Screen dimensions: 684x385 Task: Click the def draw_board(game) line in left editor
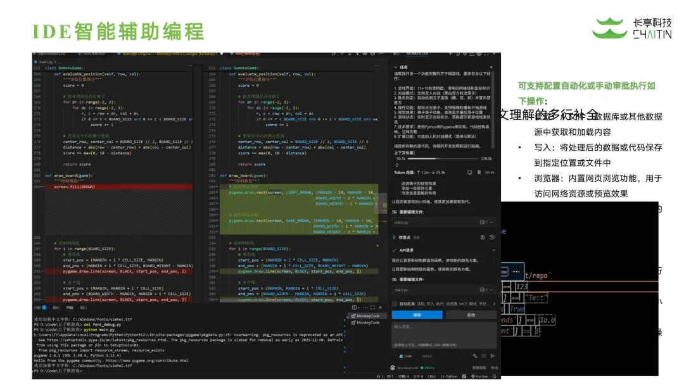pos(68,175)
